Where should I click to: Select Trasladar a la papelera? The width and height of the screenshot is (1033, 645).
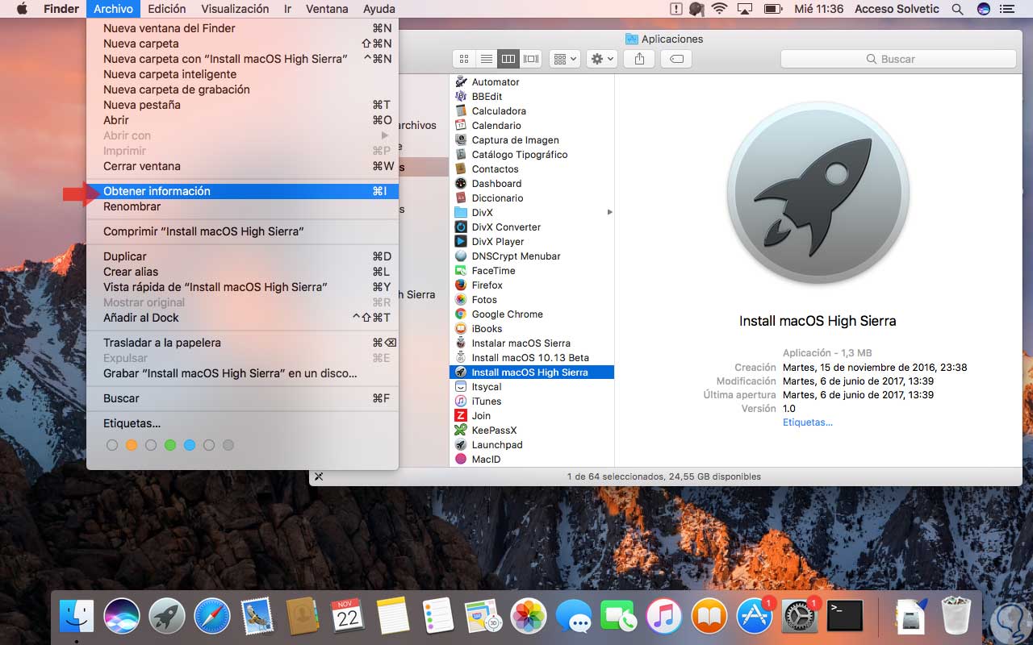[242, 343]
